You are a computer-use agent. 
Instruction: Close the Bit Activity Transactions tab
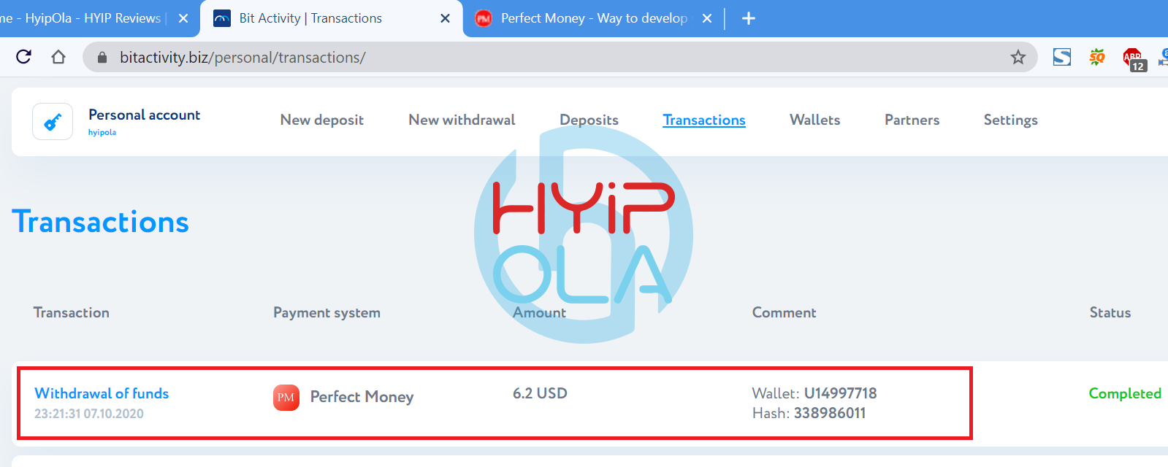point(445,18)
